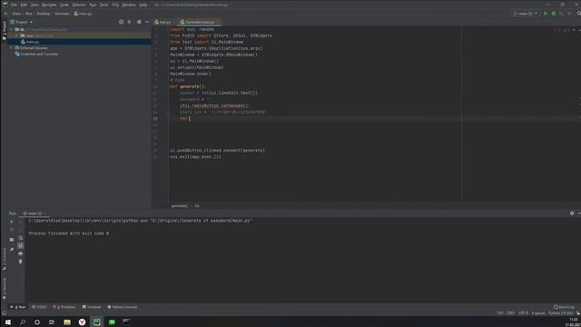Open Windows taskbar search
The height and width of the screenshot is (327, 581).
pos(23,322)
